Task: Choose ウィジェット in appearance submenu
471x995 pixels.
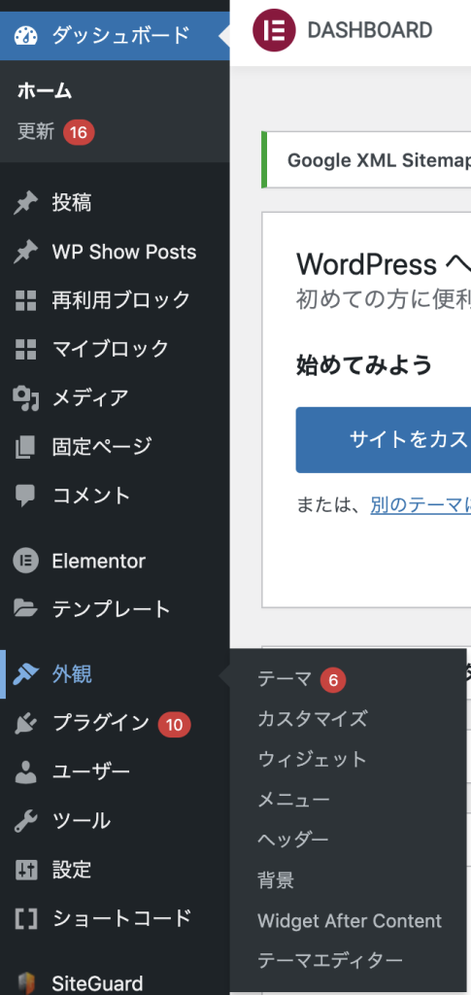Action: tap(313, 759)
